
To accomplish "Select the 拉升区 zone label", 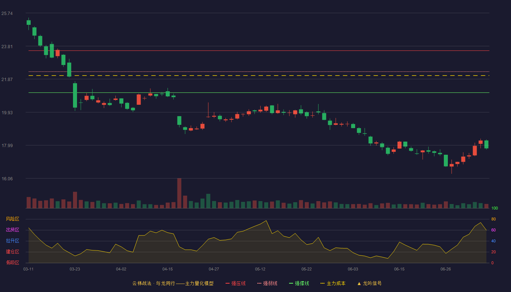I will pyautogui.click(x=12, y=241).
